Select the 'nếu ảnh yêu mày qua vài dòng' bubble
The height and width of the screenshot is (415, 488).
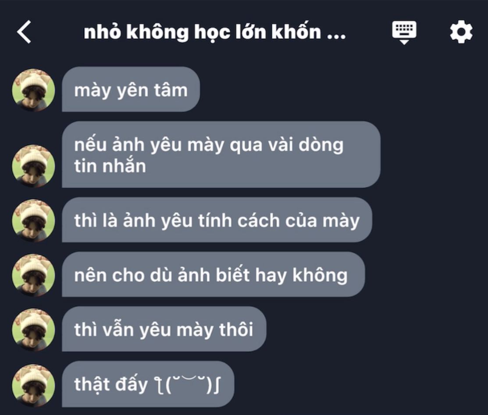tap(221, 155)
